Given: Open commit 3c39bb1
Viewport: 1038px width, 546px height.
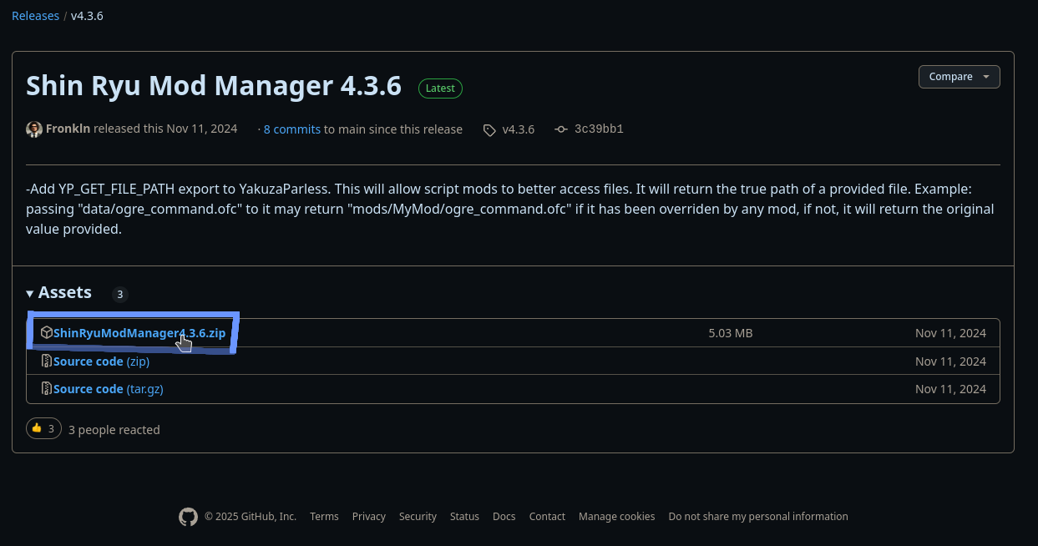Looking at the screenshot, I should click(599, 129).
